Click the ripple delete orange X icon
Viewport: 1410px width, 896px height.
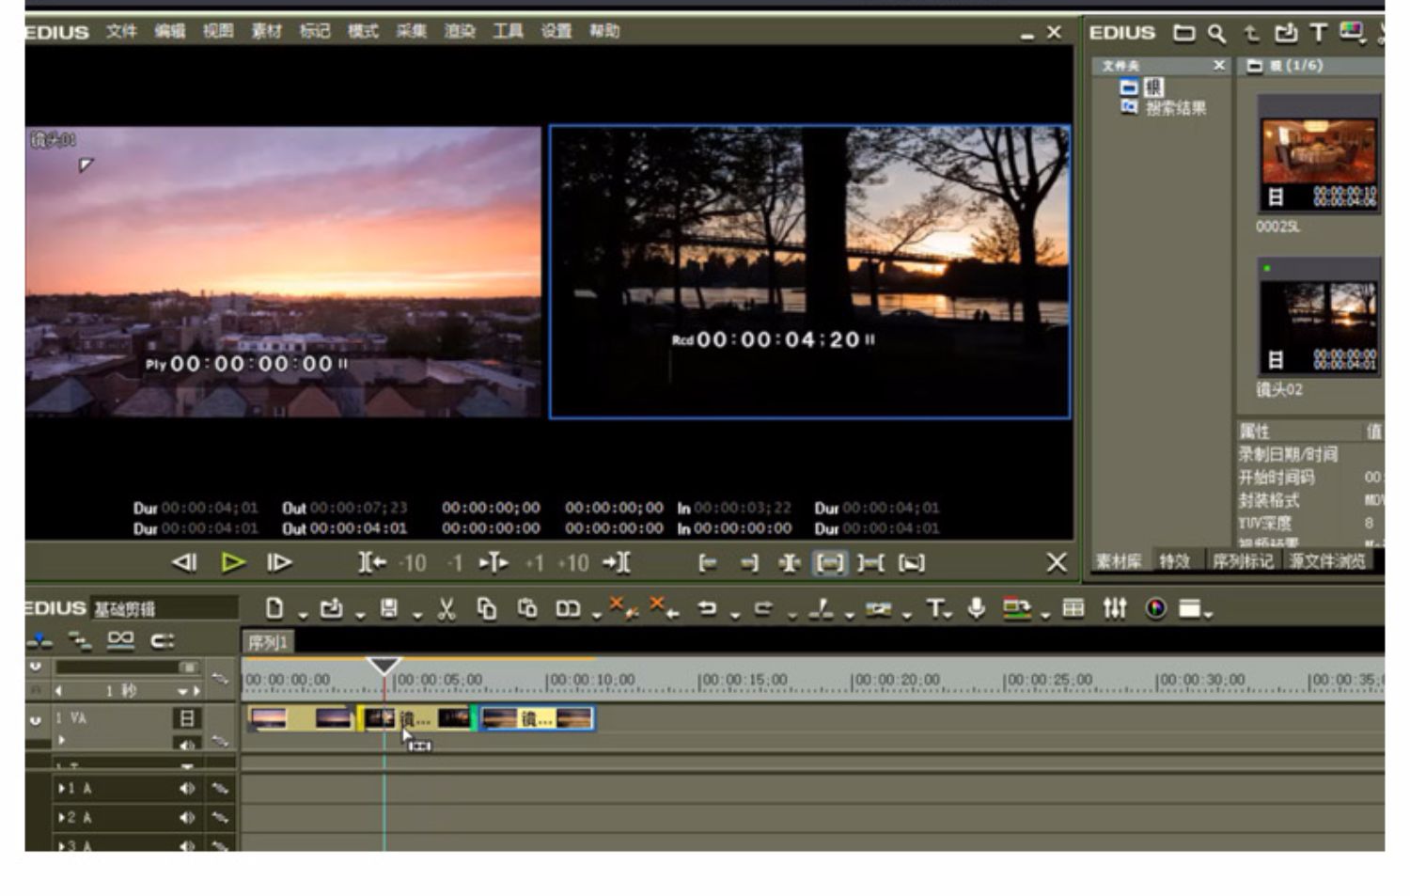point(663,608)
